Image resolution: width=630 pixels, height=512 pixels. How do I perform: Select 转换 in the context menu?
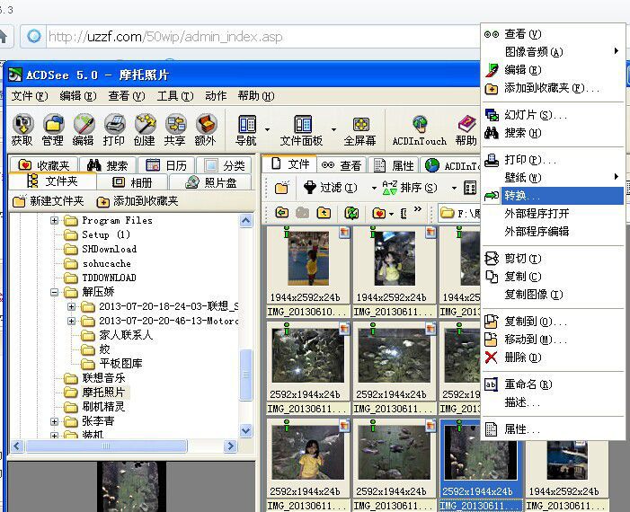(x=553, y=196)
